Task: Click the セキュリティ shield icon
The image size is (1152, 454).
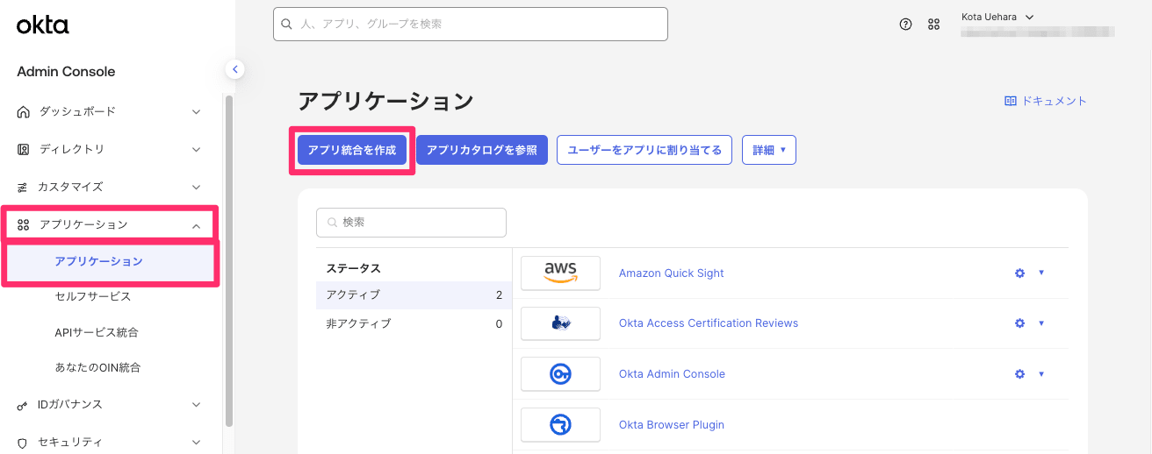Action: 23,443
